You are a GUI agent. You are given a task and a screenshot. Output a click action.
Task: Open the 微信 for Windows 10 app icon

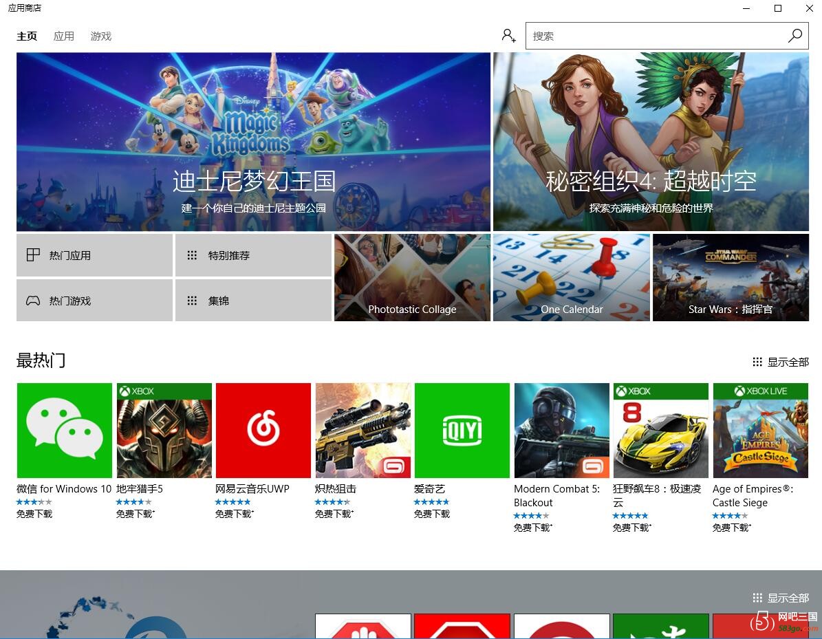(65, 431)
